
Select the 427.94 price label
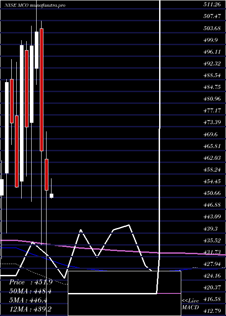(x=212, y=264)
